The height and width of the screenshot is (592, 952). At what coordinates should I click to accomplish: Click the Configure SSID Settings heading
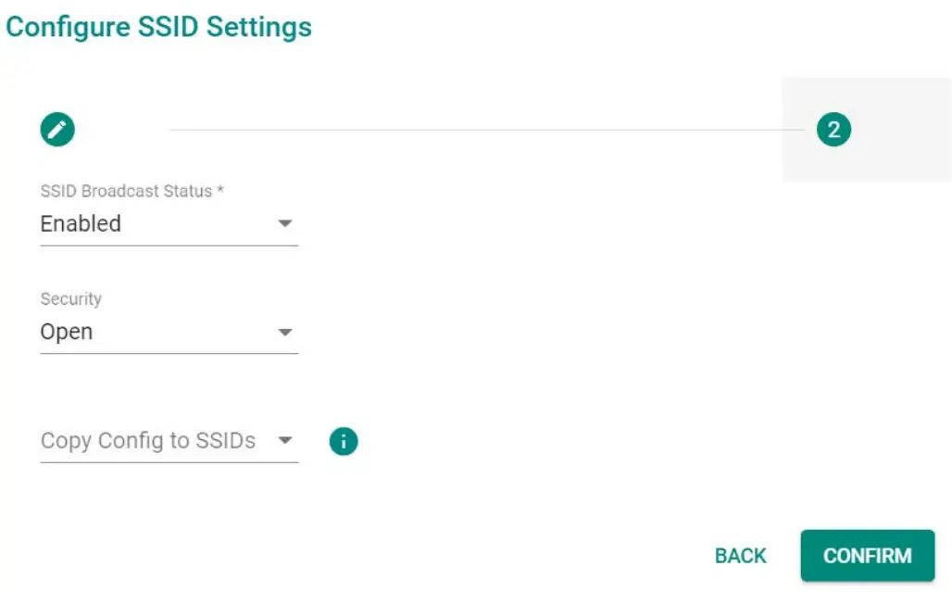click(156, 27)
